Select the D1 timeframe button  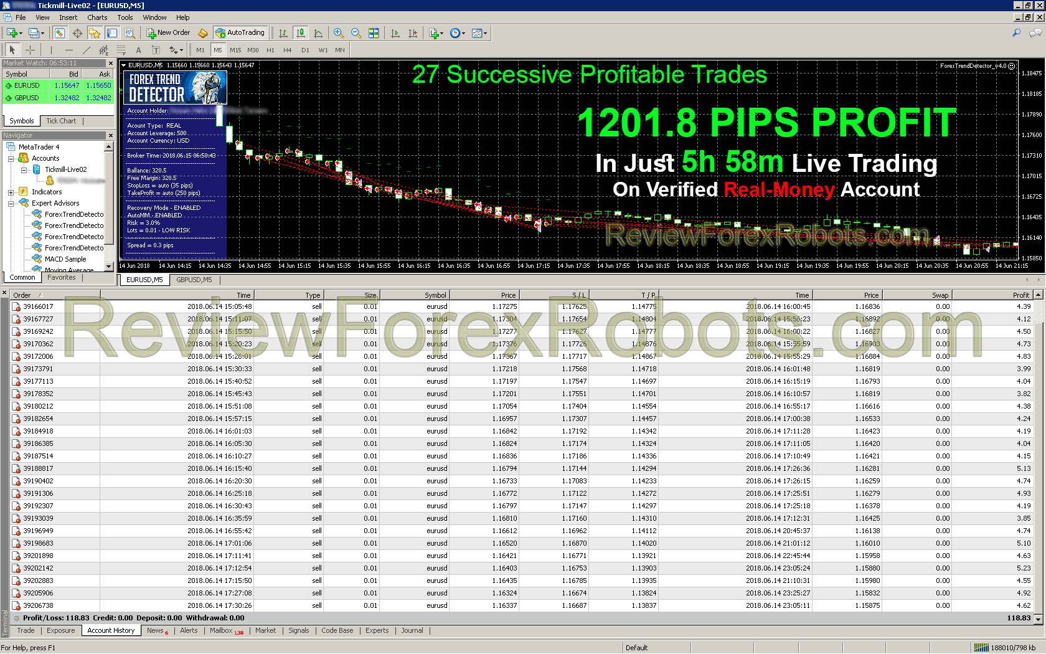point(305,50)
